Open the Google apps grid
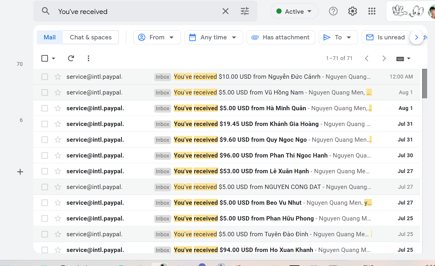This screenshot has width=435, height=266. tap(372, 11)
